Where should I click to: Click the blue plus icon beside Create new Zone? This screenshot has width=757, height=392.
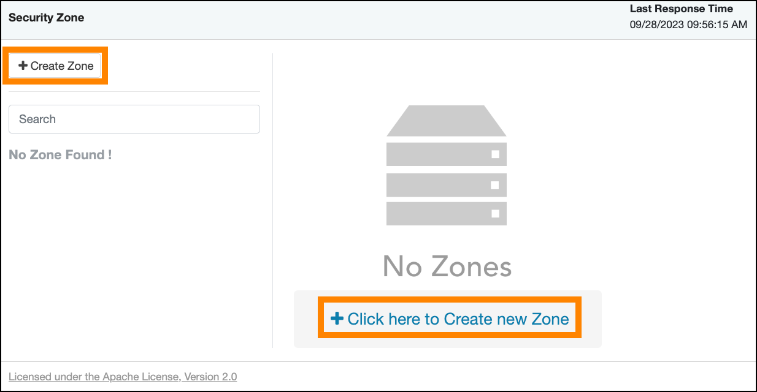[336, 318]
